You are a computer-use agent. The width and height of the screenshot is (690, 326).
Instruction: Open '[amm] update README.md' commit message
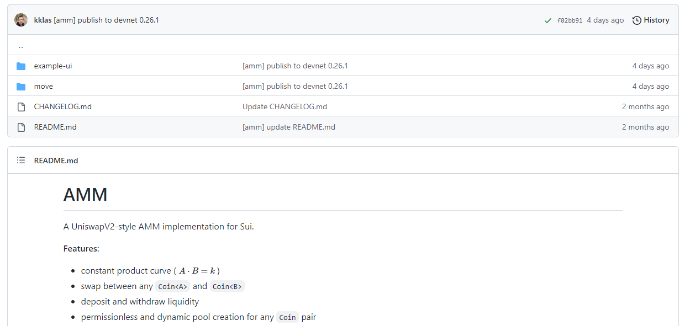[x=288, y=127]
